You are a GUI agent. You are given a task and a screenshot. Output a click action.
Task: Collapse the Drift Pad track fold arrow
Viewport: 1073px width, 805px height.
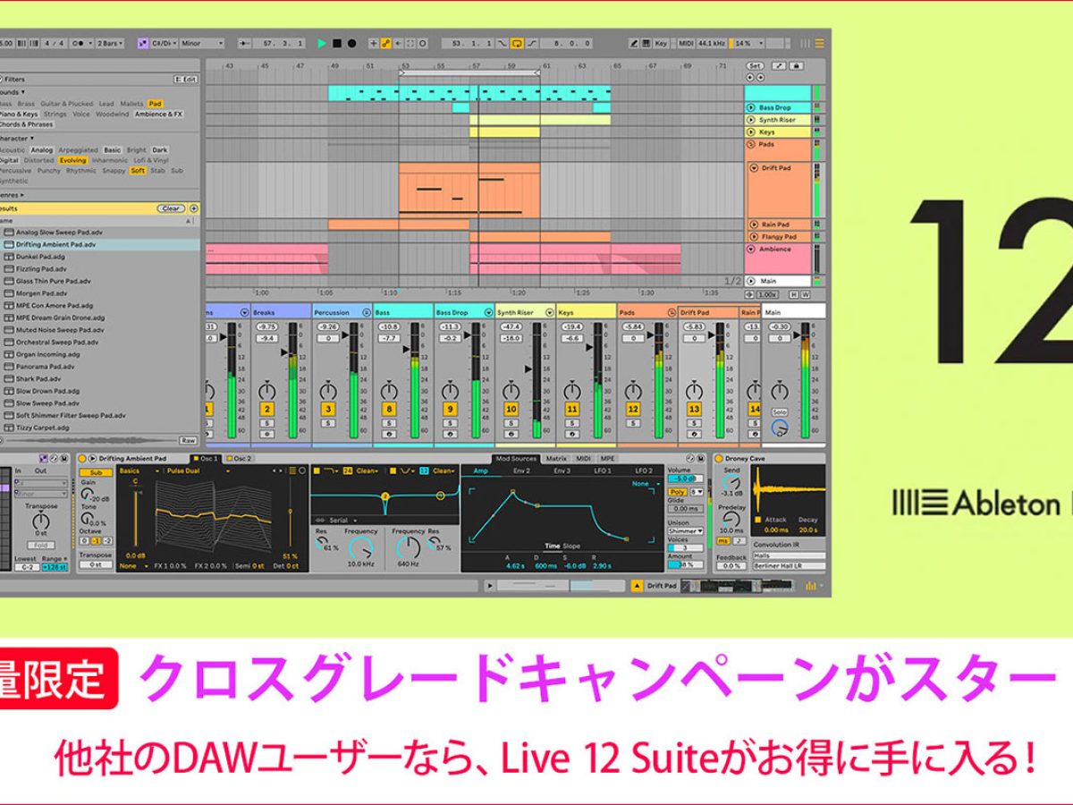754,168
